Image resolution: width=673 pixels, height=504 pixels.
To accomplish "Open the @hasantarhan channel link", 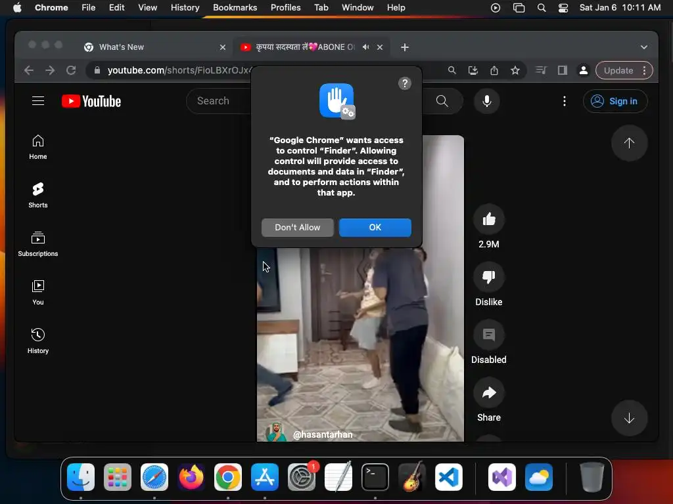I will point(323,434).
